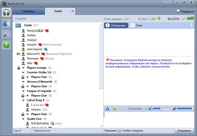Open the smiley emoticon picker

114,108
